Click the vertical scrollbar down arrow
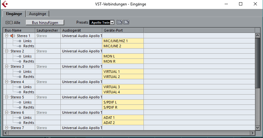Image resolution: width=263 pixels, height=138 pixels. (x=258, y=127)
